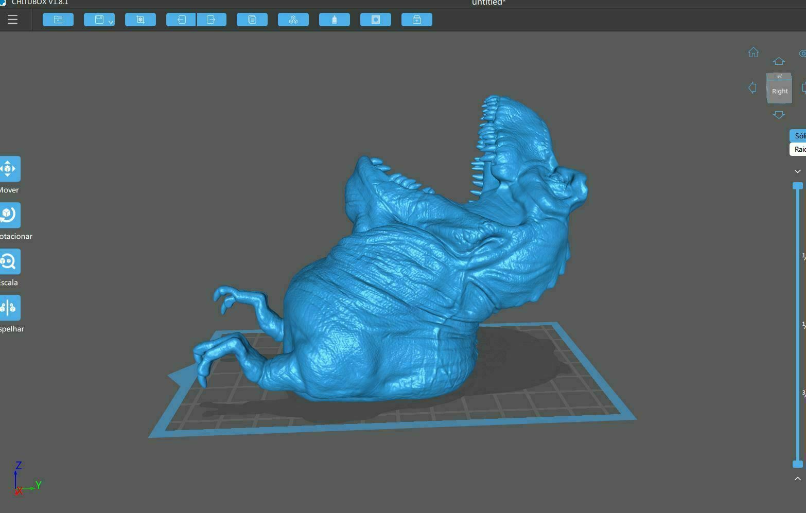Rotate view upward with up arrow
The height and width of the screenshot is (513, 806).
779,61
